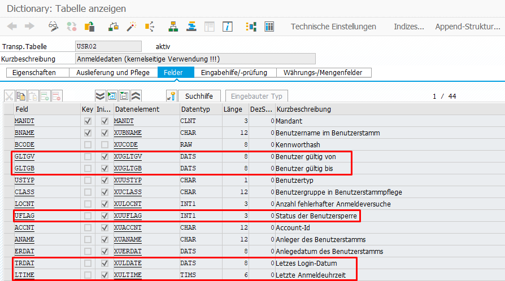Click the TIMS datatype cell for LTIME
Viewport: 505px width, 281px height.
click(x=201, y=275)
